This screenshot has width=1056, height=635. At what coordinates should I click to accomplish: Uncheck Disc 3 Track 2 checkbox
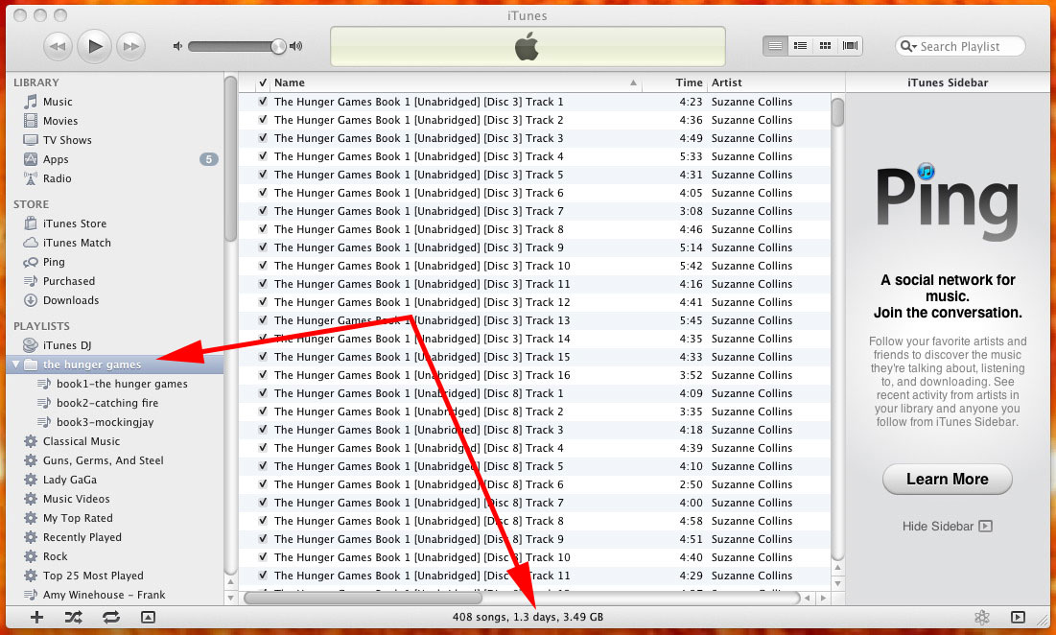tap(263, 120)
